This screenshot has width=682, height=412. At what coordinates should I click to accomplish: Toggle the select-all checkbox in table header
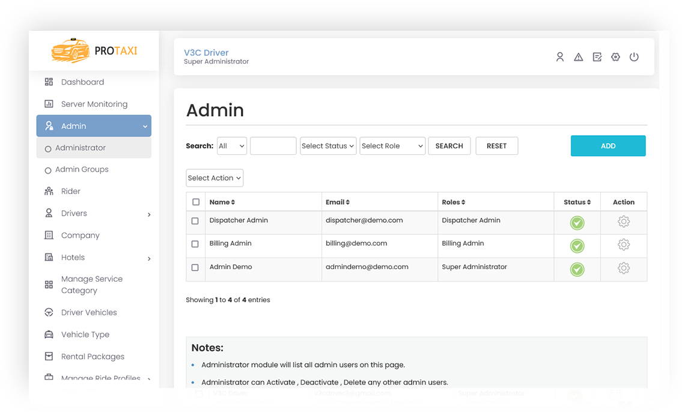coord(196,202)
